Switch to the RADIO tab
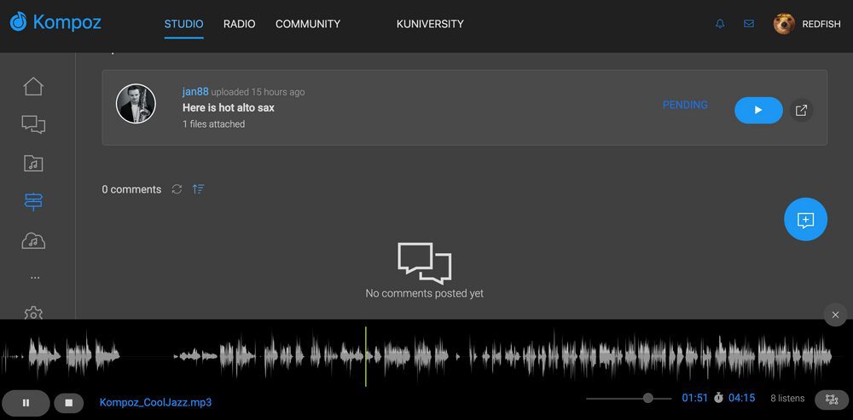Viewport: 853px width, 420px height. tap(239, 24)
